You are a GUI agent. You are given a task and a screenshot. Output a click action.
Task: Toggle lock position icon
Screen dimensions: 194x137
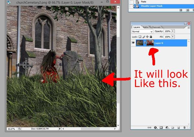tap(147, 37)
